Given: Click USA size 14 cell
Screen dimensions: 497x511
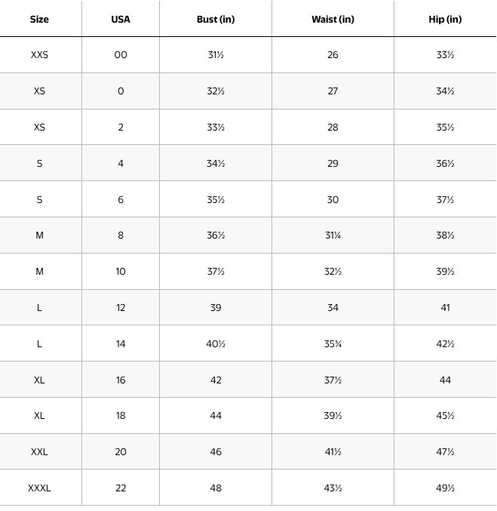Looking at the screenshot, I should 121,344.
